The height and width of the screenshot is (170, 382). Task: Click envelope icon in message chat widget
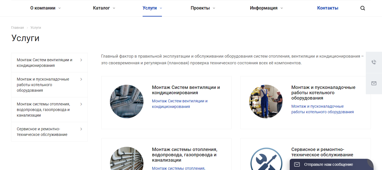(297, 164)
